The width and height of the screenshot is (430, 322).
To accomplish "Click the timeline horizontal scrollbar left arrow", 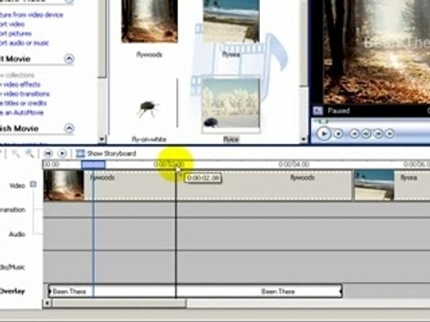I will 47,303.
